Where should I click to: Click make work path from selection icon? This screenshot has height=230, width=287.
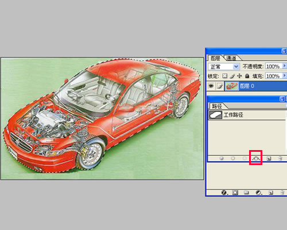pyautogui.click(x=255, y=158)
